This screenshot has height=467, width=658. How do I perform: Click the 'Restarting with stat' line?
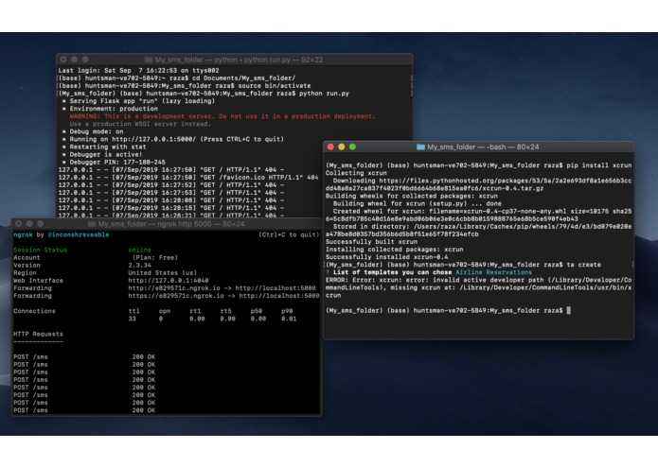point(108,147)
